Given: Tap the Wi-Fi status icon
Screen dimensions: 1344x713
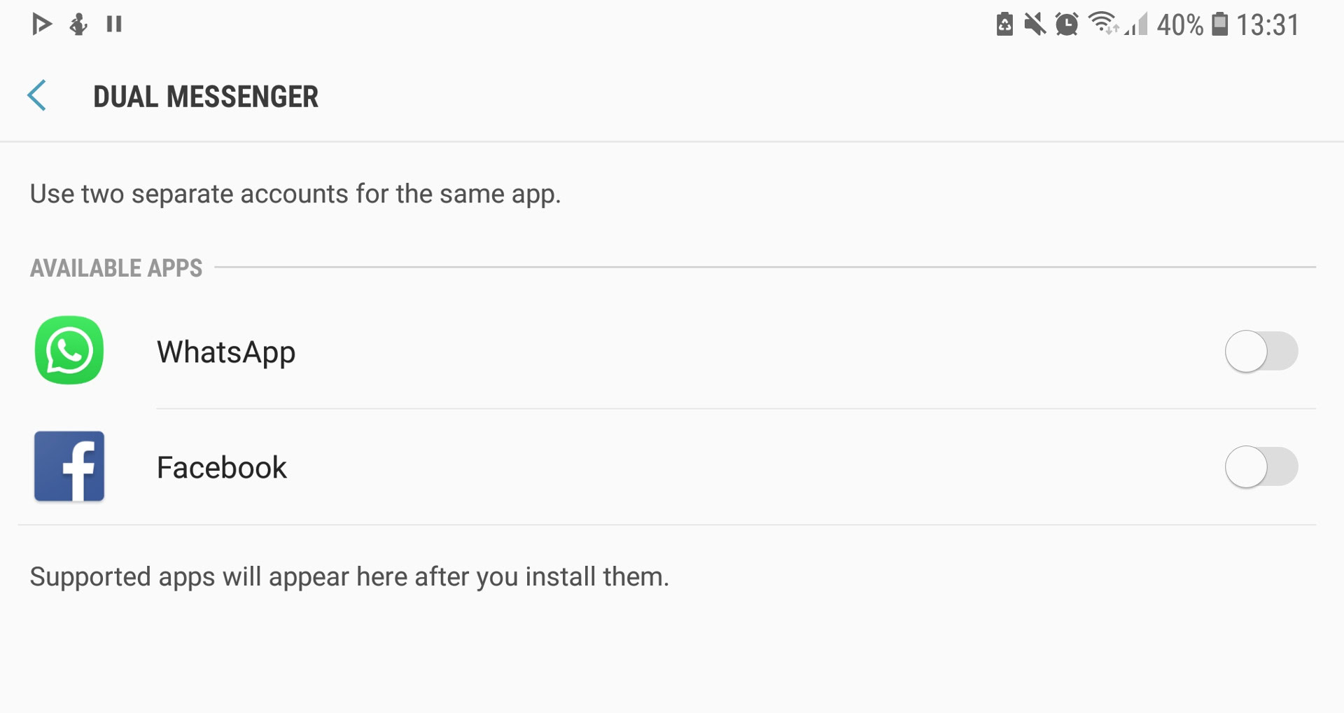Looking at the screenshot, I should pos(1102,23).
